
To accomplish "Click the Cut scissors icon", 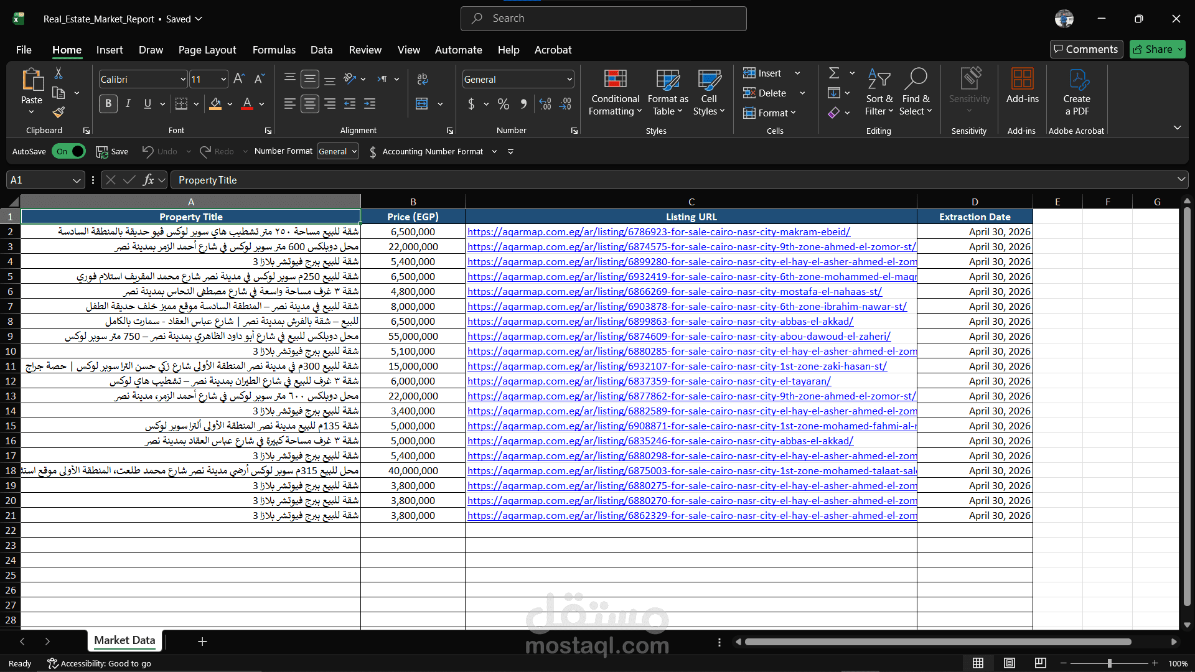I will [59, 73].
